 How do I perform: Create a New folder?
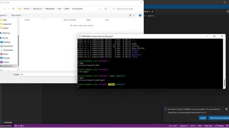click(x=16, y=15)
